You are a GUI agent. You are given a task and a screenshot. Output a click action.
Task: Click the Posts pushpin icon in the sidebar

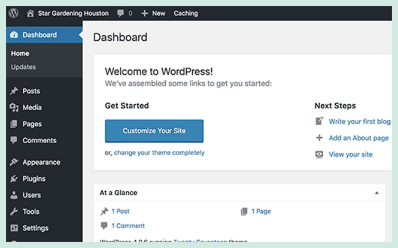click(x=14, y=90)
